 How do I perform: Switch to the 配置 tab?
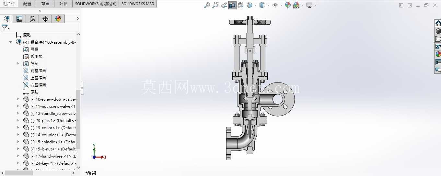(x=27, y=4)
